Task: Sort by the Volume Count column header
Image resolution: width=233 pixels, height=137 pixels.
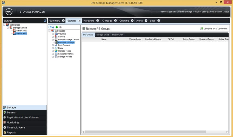Action: [135, 39]
